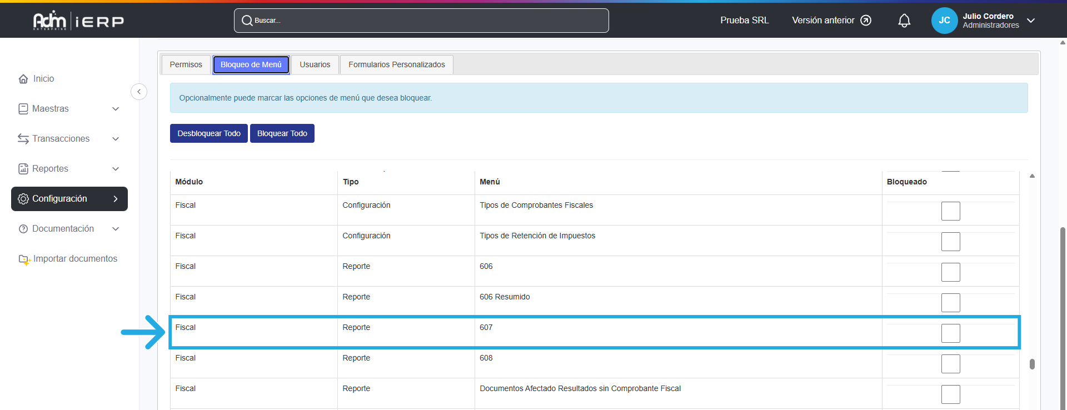Click the Importar documentos folder icon
The width and height of the screenshot is (1067, 410).
[x=24, y=259]
